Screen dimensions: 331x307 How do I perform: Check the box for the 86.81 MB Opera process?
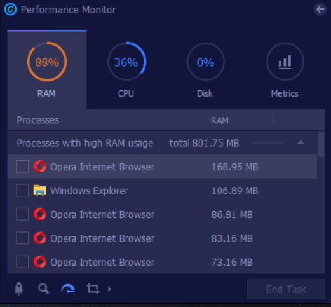pos(22,214)
